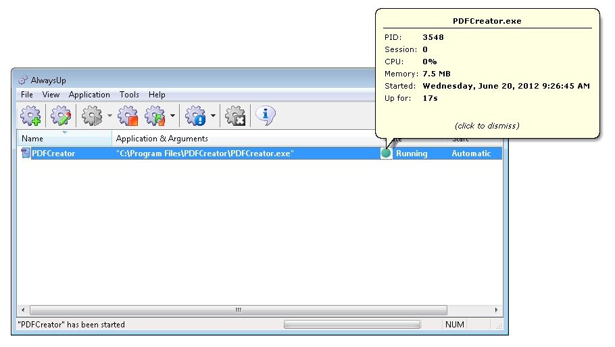Open the Restart Application dropdown arrow
The image size is (615, 347).
tap(172, 116)
